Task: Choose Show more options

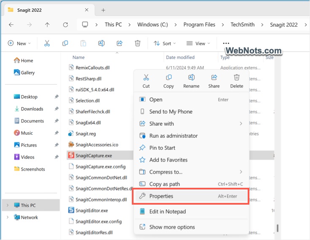Action: pos(191,227)
